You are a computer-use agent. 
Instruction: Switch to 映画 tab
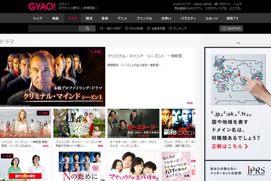point(56,18)
